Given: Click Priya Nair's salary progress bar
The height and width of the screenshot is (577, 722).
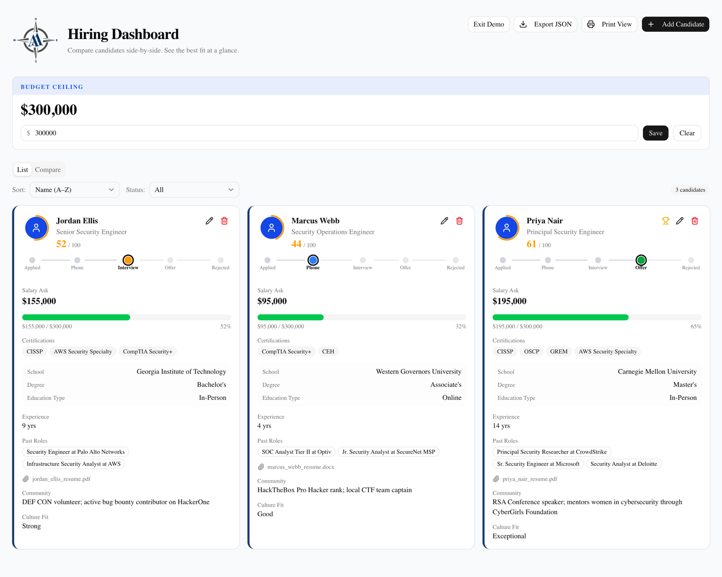Looking at the screenshot, I should (x=597, y=317).
